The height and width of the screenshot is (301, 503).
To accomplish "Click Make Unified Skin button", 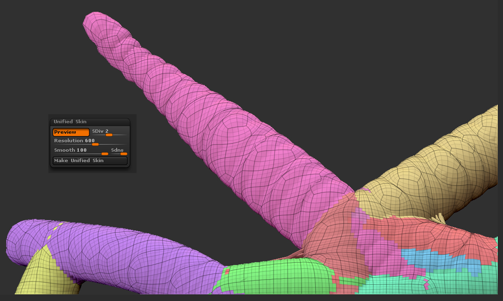I will pos(90,160).
